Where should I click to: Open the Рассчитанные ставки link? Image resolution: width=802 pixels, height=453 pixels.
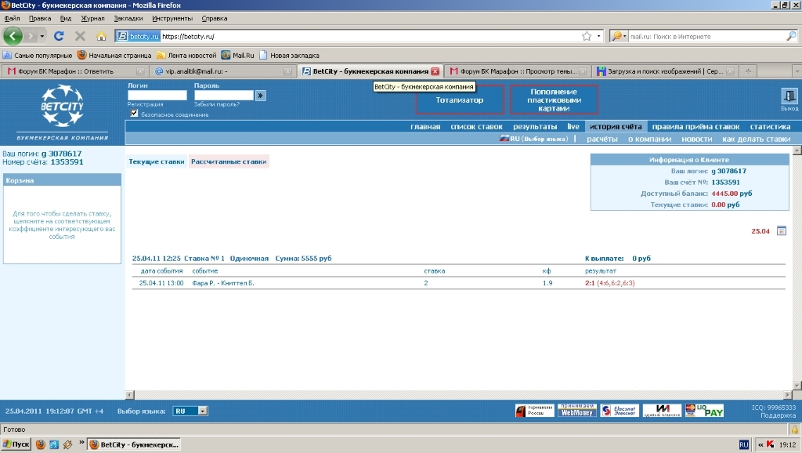pos(229,161)
